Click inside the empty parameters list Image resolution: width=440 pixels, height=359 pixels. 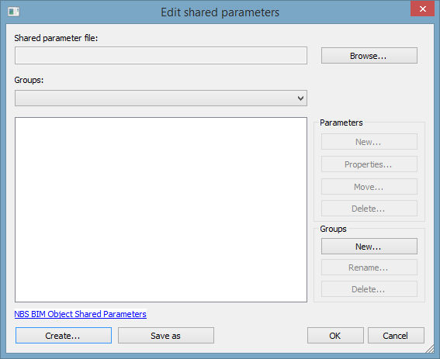pyautogui.click(x=161, y=209)
